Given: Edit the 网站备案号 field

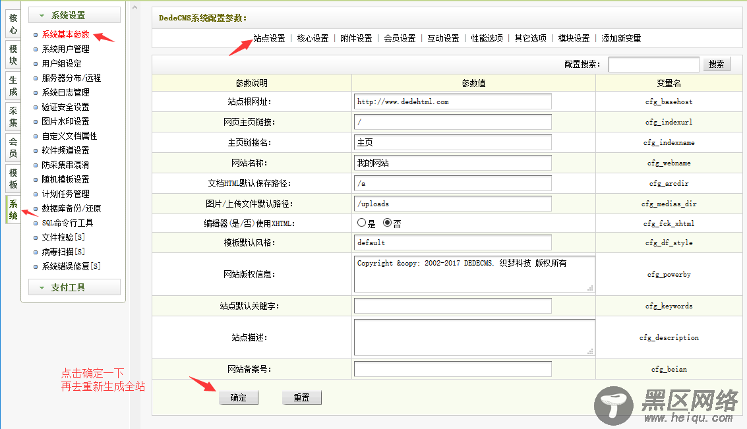Looking at the screenshot, I should (452, 369).
